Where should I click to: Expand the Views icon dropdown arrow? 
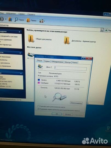tap(44, 21)
